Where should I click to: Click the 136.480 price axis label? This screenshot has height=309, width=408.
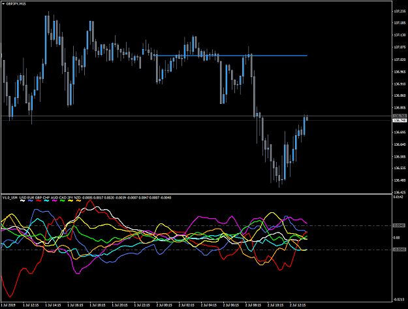(400, 180)
